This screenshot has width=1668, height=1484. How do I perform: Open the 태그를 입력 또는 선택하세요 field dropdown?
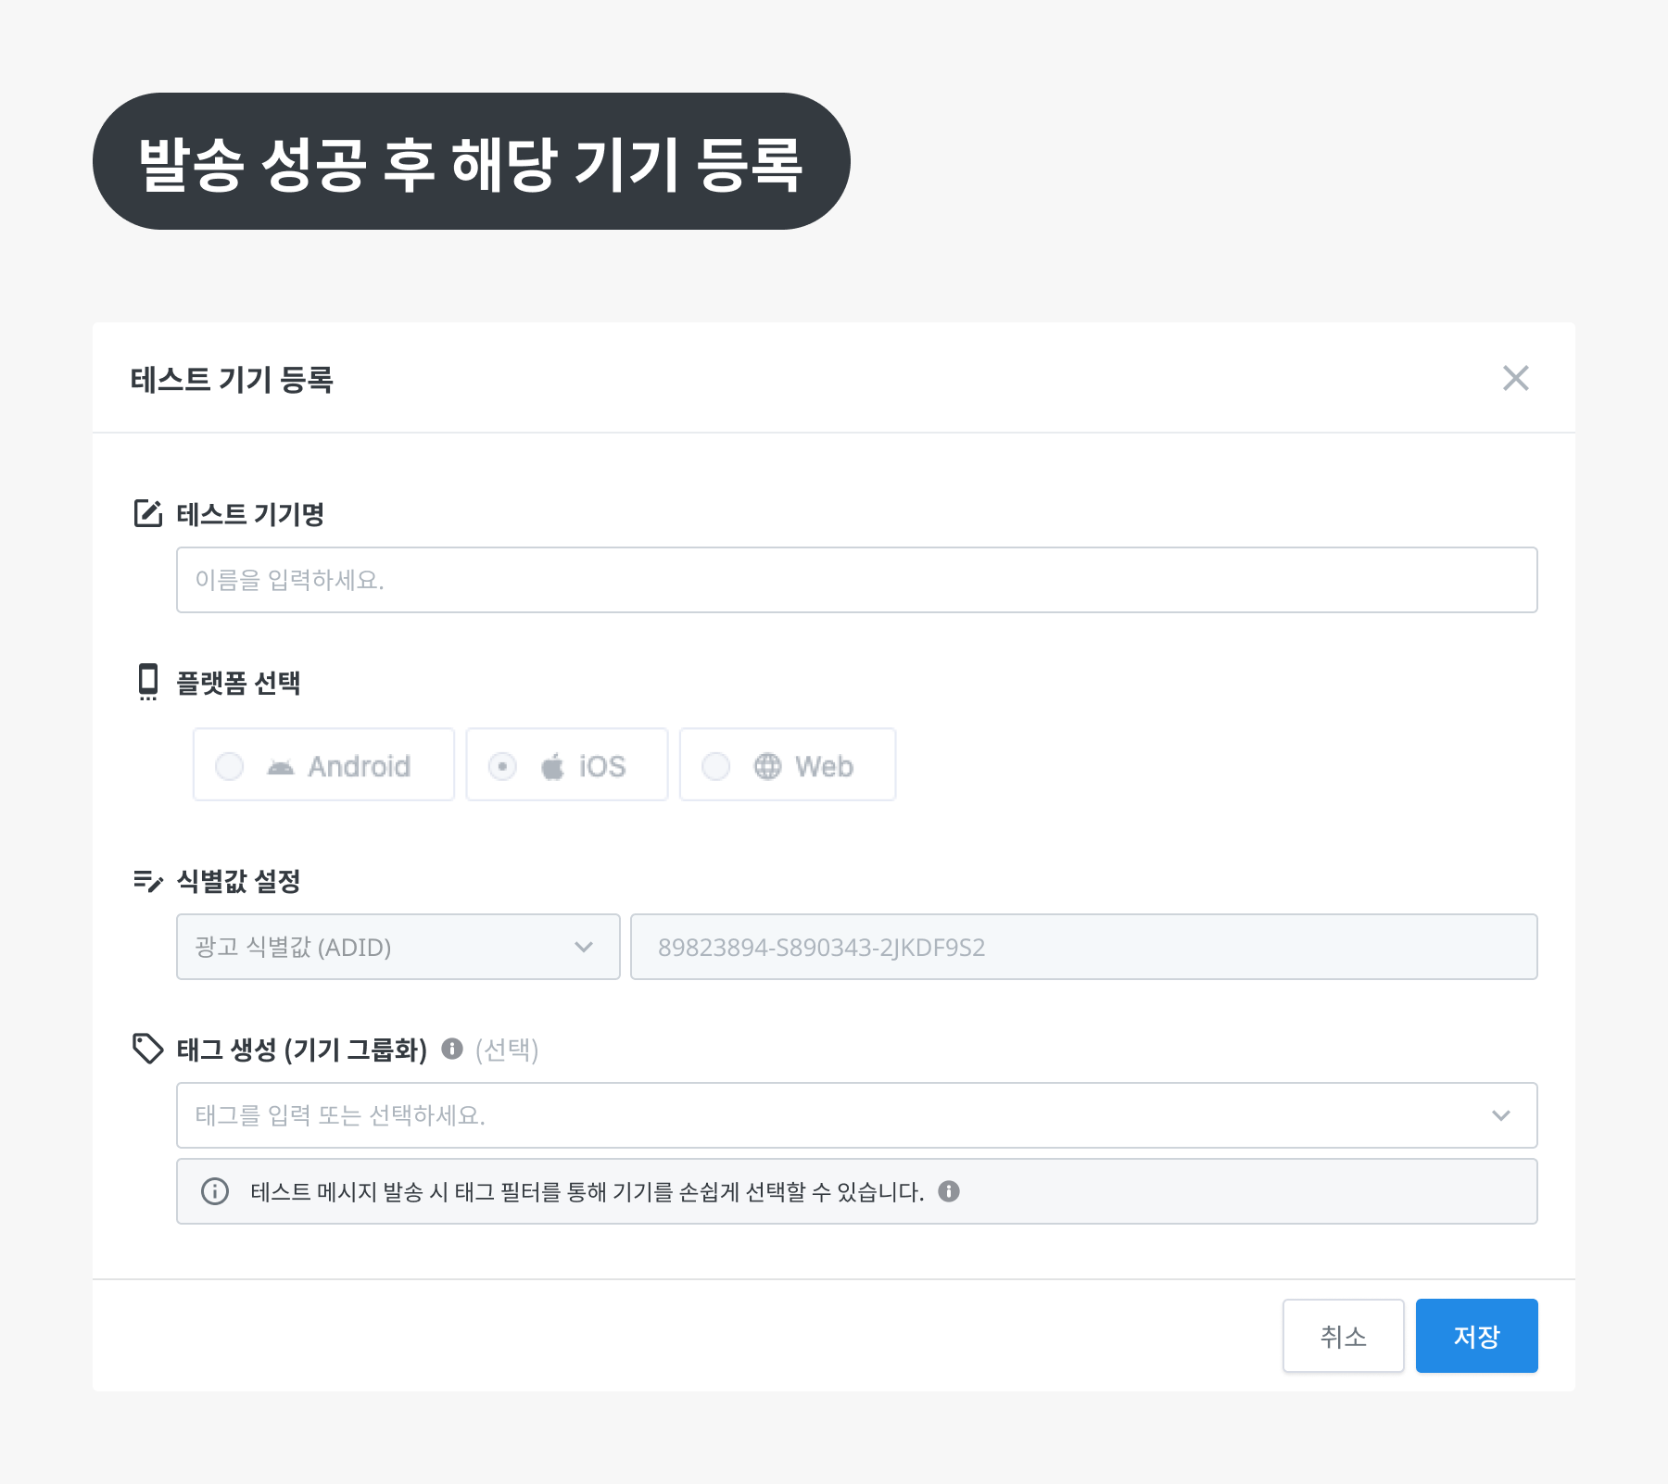[x=834, y=1115]
